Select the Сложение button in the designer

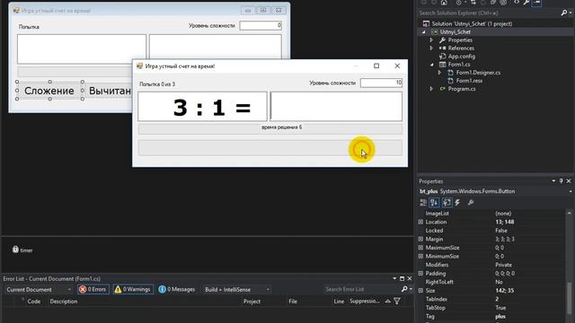[49, 91]
